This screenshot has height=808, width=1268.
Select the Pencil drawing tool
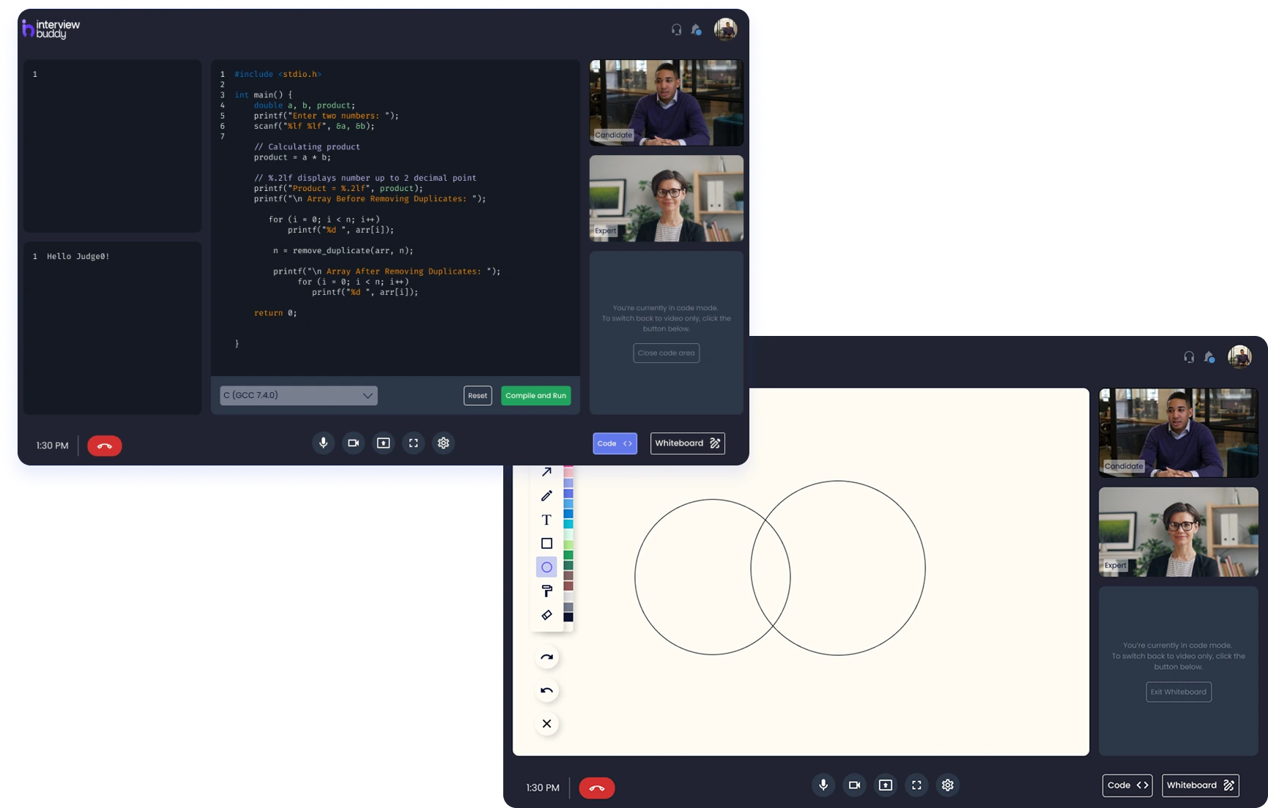(x=546, y=495)
